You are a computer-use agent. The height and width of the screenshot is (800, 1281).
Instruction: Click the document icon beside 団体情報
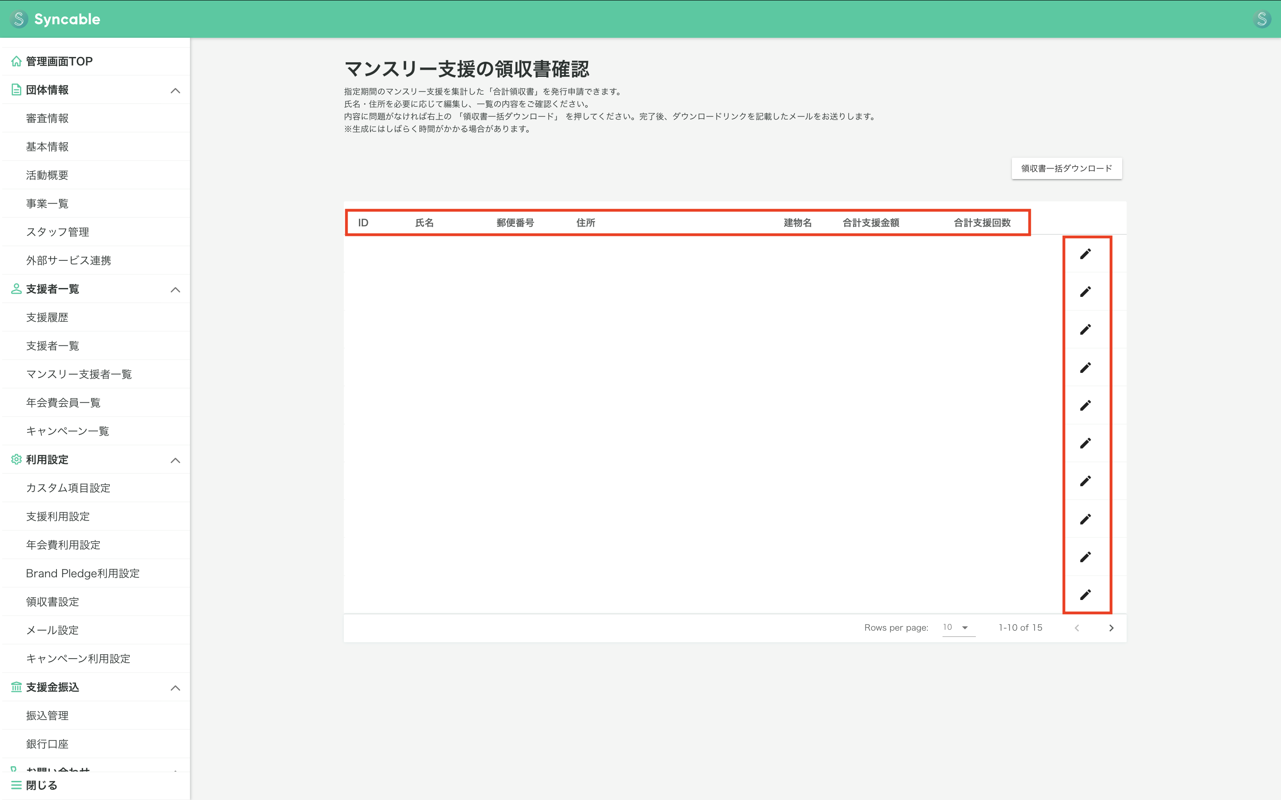[x=16, y=89]
